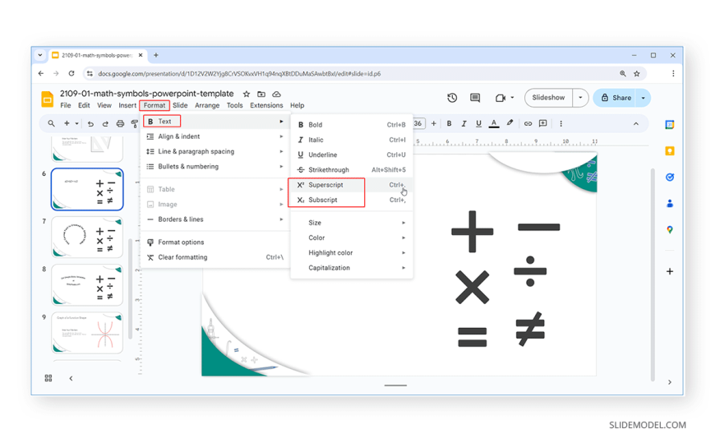Click the undo arrow in toolbar
The width and height of the screenshot is (715, 443).
coord(90,123)
